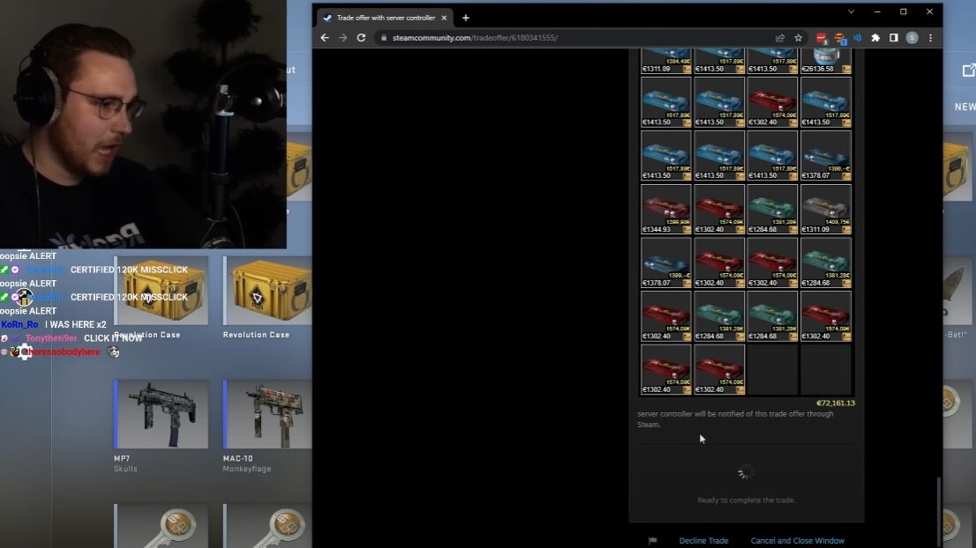The image size is (976, 548).
Task: Toggle the Chrome side panel
Action: [893, 38]
